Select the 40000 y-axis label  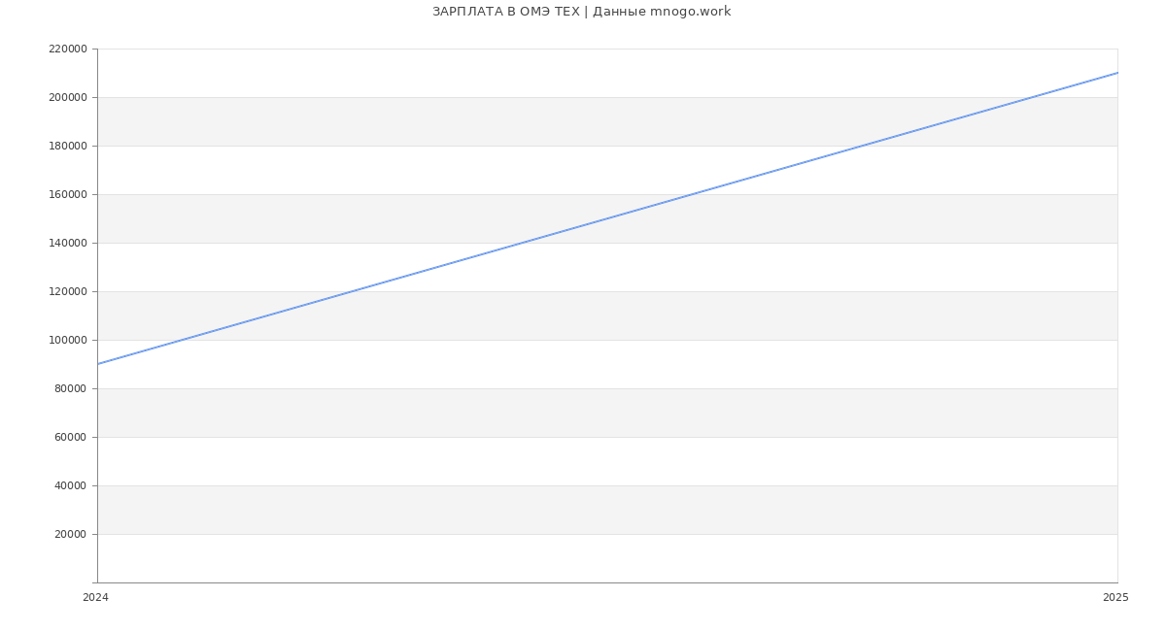70,485
